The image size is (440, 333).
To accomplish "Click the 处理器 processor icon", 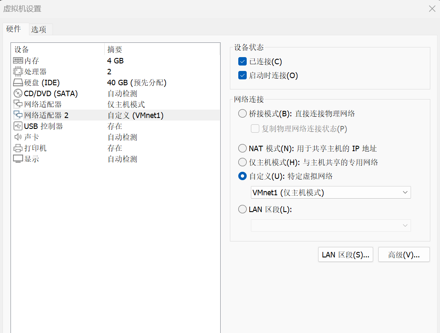I will tap(18, 72).
